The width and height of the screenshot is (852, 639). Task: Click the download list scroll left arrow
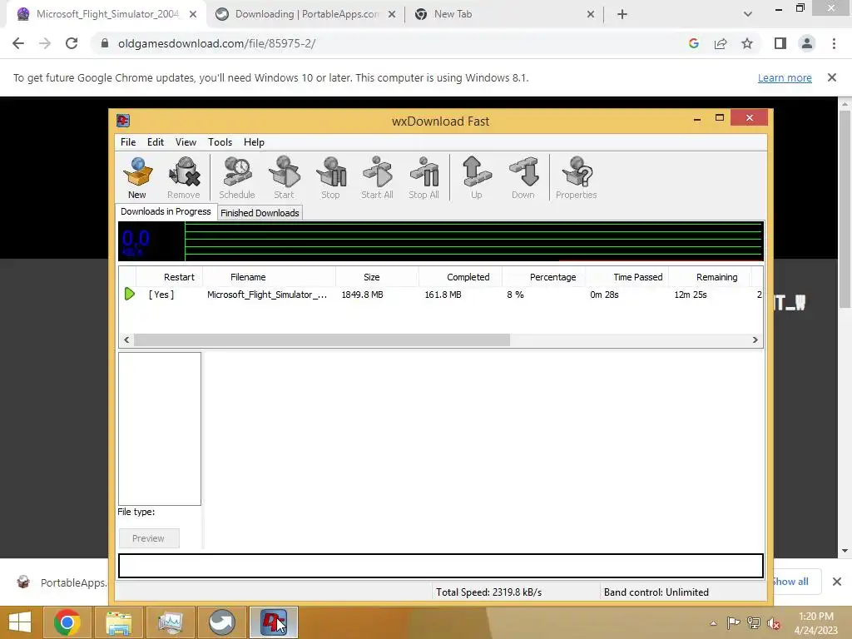[126, 339]
